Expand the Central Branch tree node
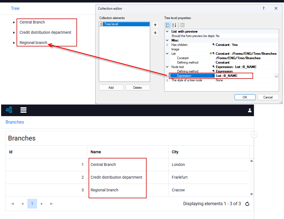The image size is (284, 219). click(x=14, y=22)
